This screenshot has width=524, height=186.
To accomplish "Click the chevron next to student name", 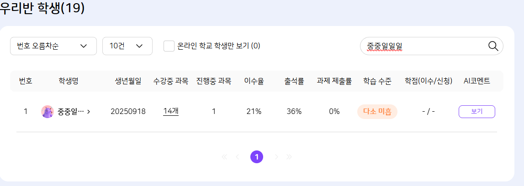I will tap(88, 112).
